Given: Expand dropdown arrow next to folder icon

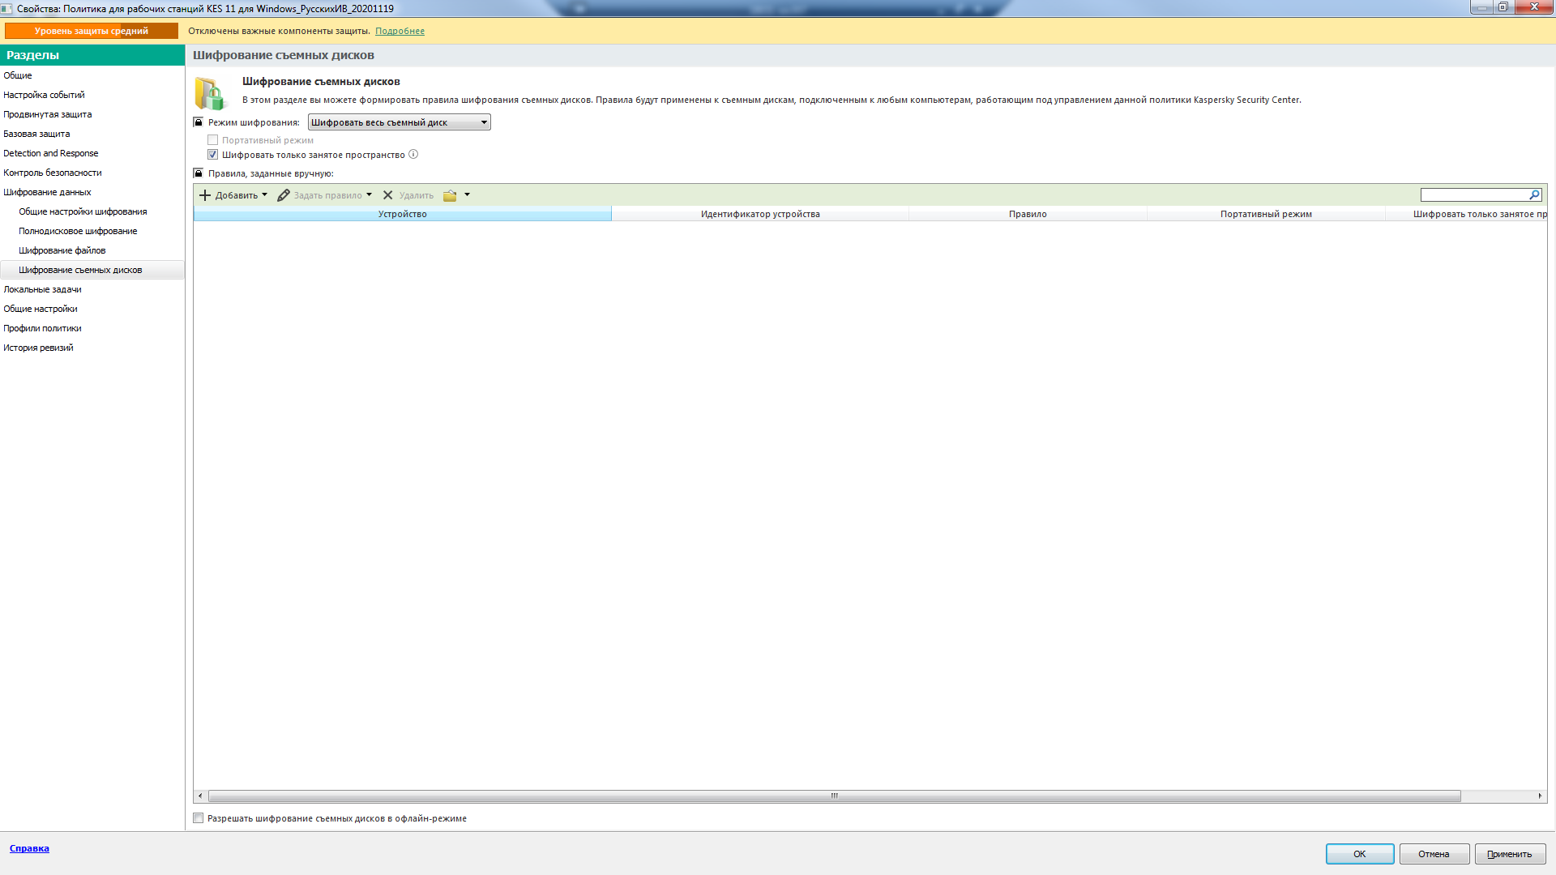Looking at the screenshot, I should coord(468,195).
